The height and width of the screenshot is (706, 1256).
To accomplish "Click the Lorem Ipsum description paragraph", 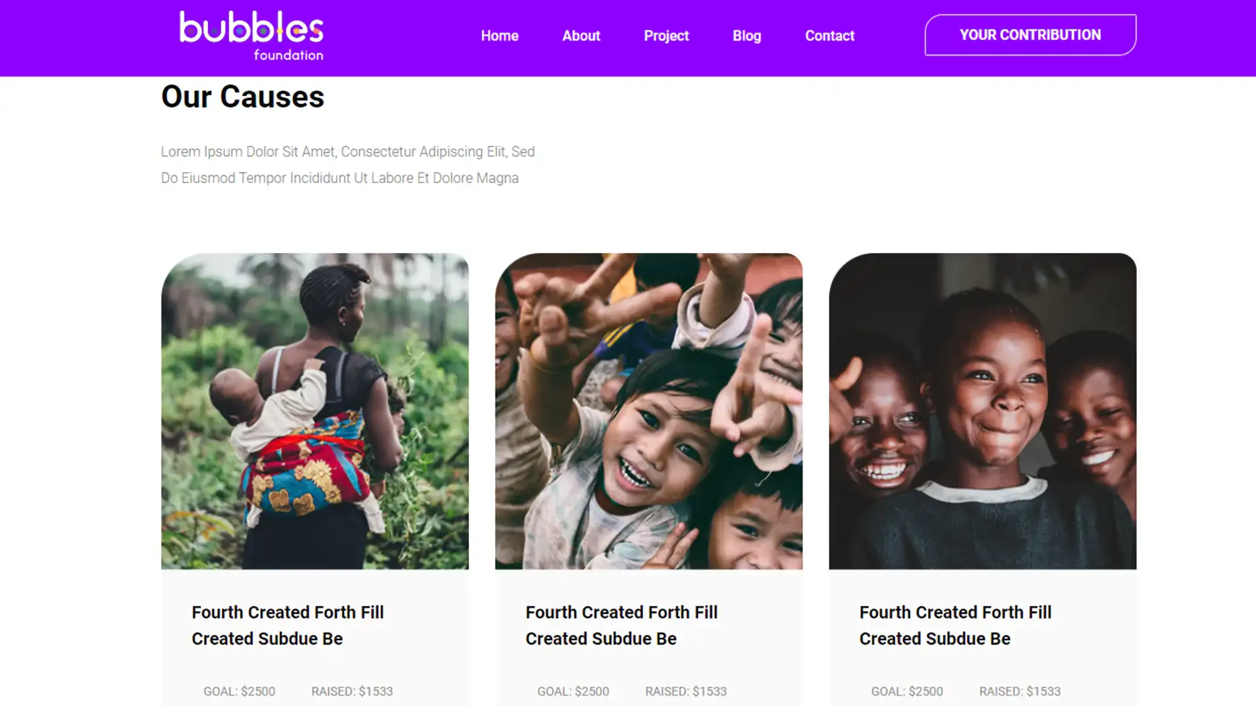I will coord(347,165).
